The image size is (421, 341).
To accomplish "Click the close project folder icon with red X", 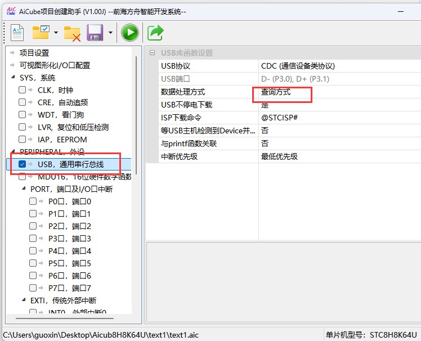I will click(72, 34).
